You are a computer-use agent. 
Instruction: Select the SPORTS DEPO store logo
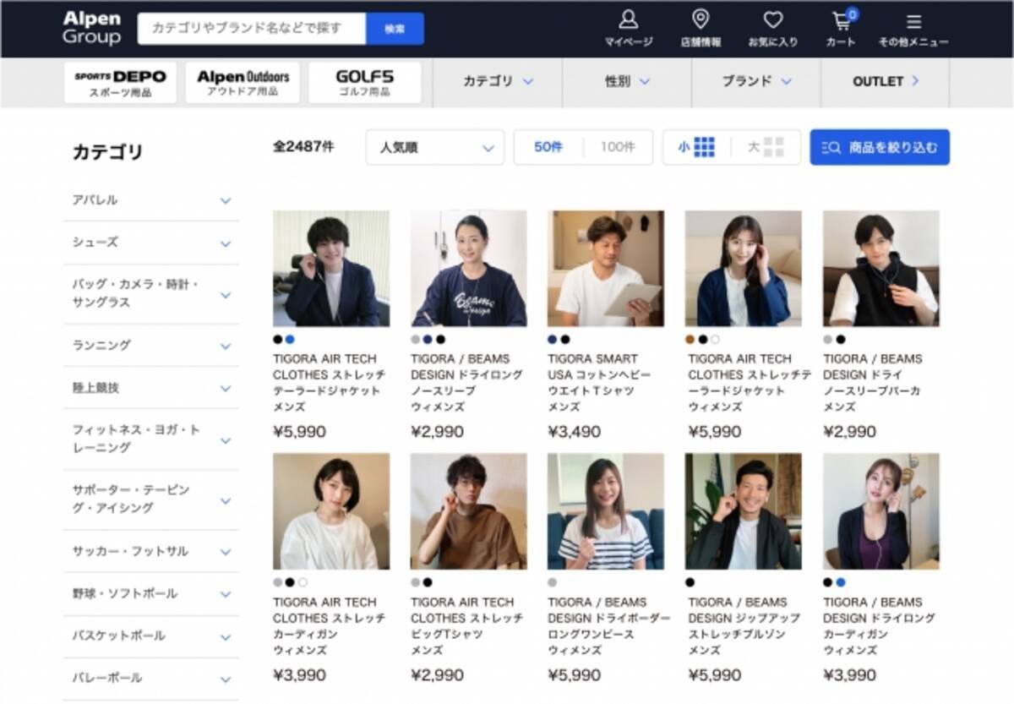(120, 83)
